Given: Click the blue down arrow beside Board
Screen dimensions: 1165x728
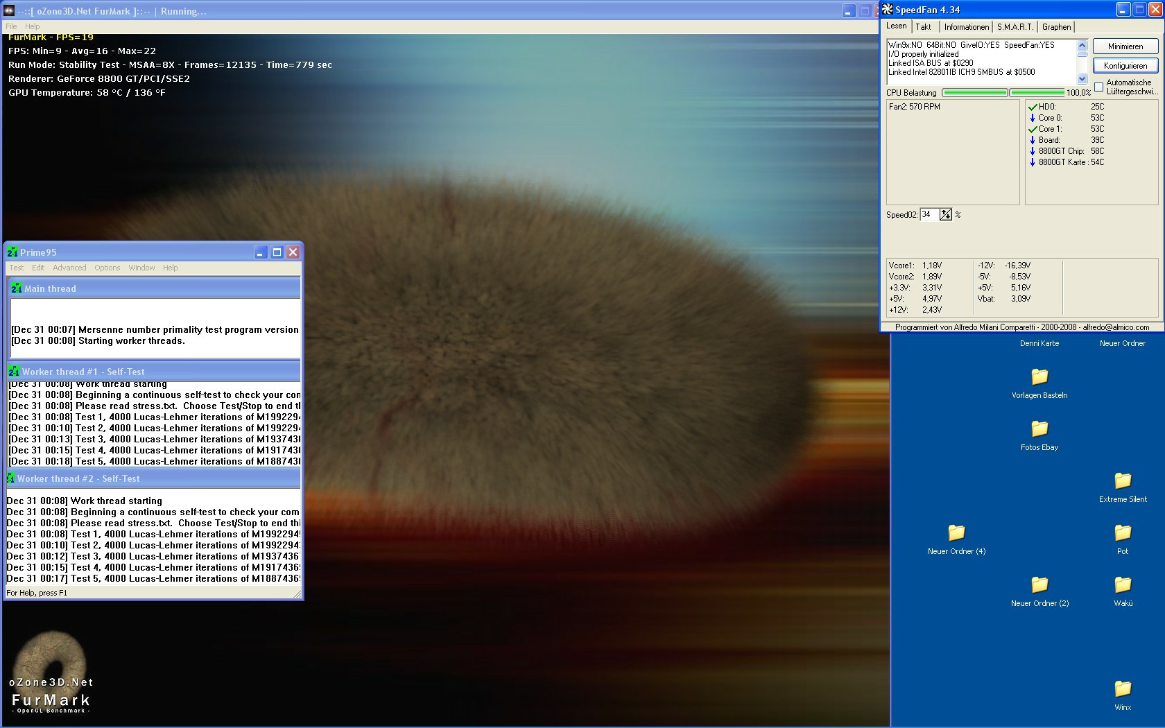Looking at the screenshot, I should [1033, 140].
